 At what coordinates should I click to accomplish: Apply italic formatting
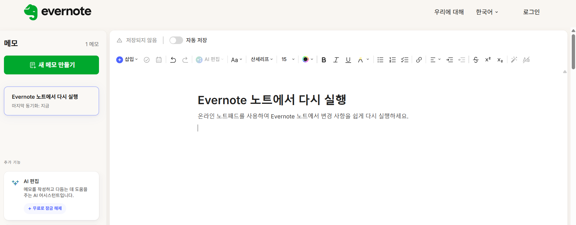[336, 60]
